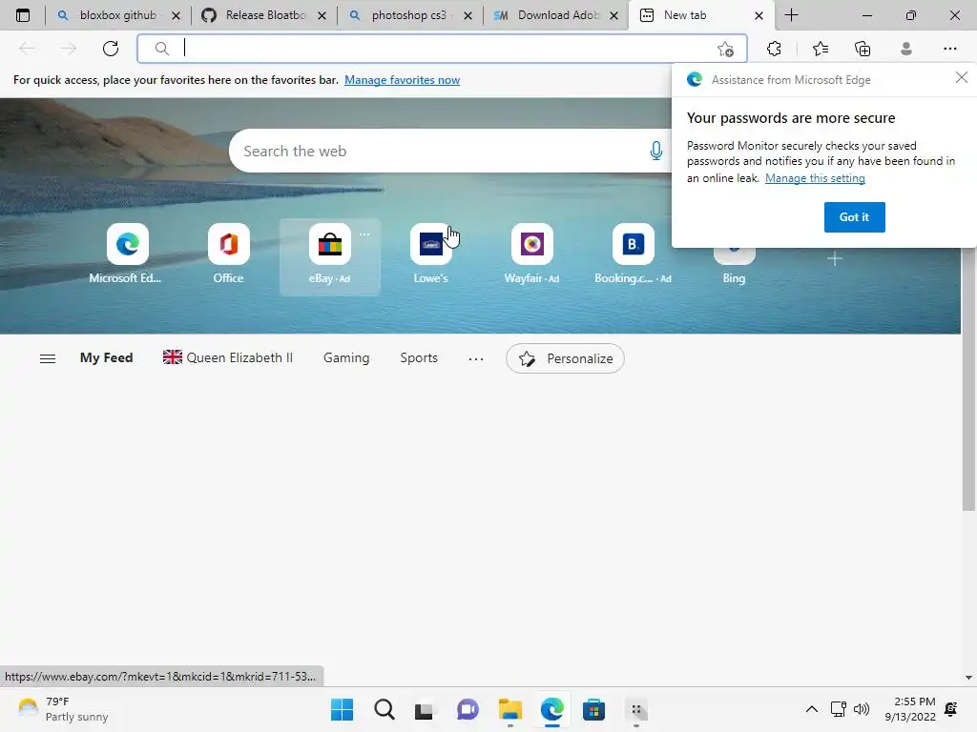Click the add to favorites star icon

coord(725,50)
